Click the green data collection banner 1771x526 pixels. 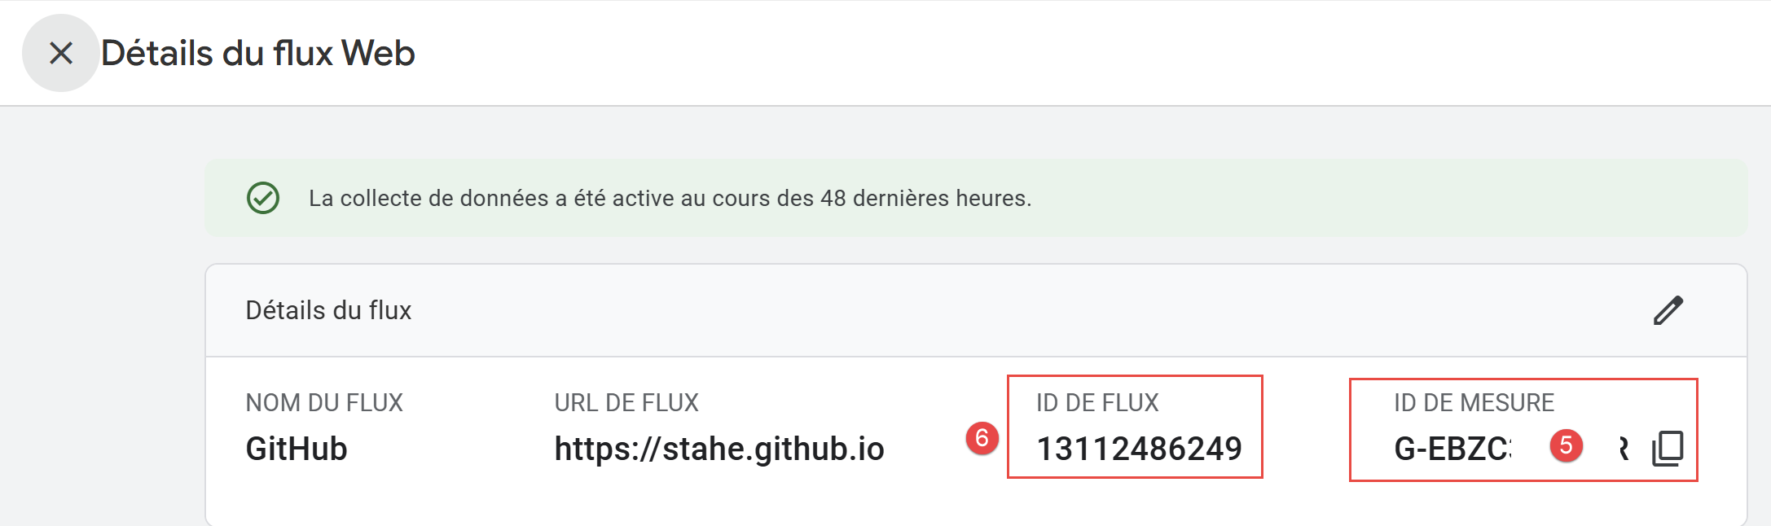(1385, 198)
